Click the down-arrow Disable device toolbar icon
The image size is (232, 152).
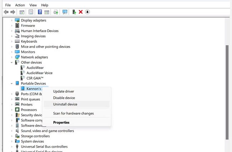87,12
